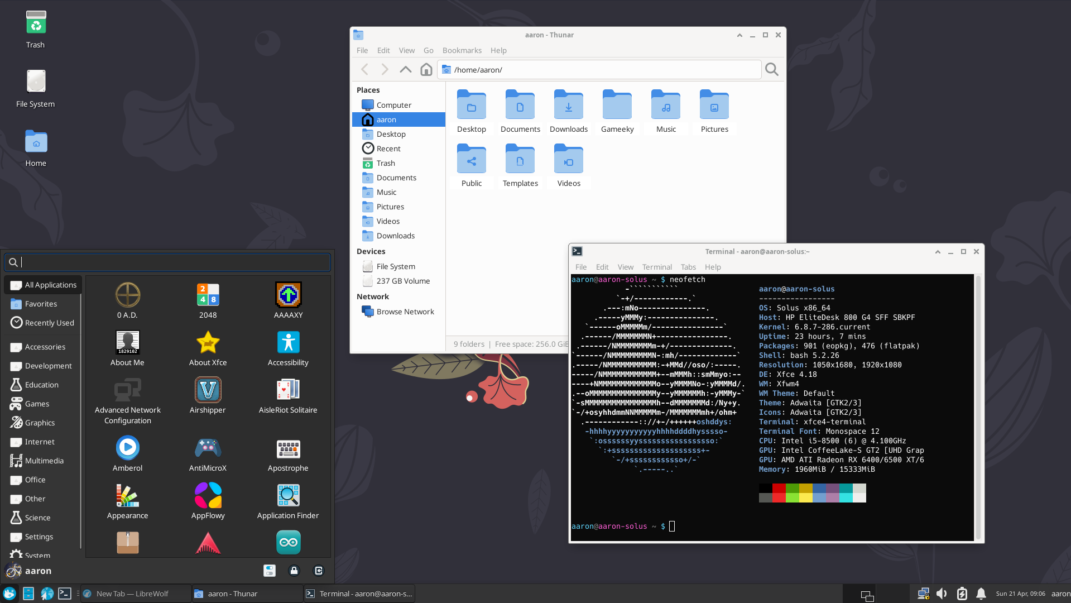Image resolution: width=1071 pixels, height=603 pixels.
Task: Switch to Terminal taskbar button
Action: click(x=359, y=594)
